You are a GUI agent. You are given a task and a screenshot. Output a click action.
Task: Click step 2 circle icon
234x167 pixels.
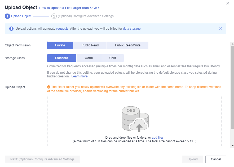point(54,16)
